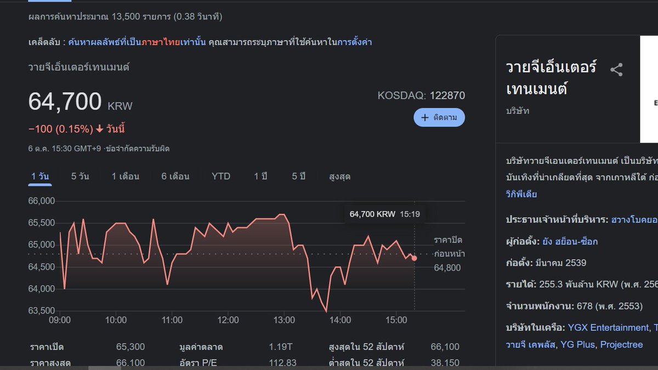The height and width of the screenshot is (370, 658).
Task: Click the share icon in knowledge panel
Action: (x=616, y=70)
